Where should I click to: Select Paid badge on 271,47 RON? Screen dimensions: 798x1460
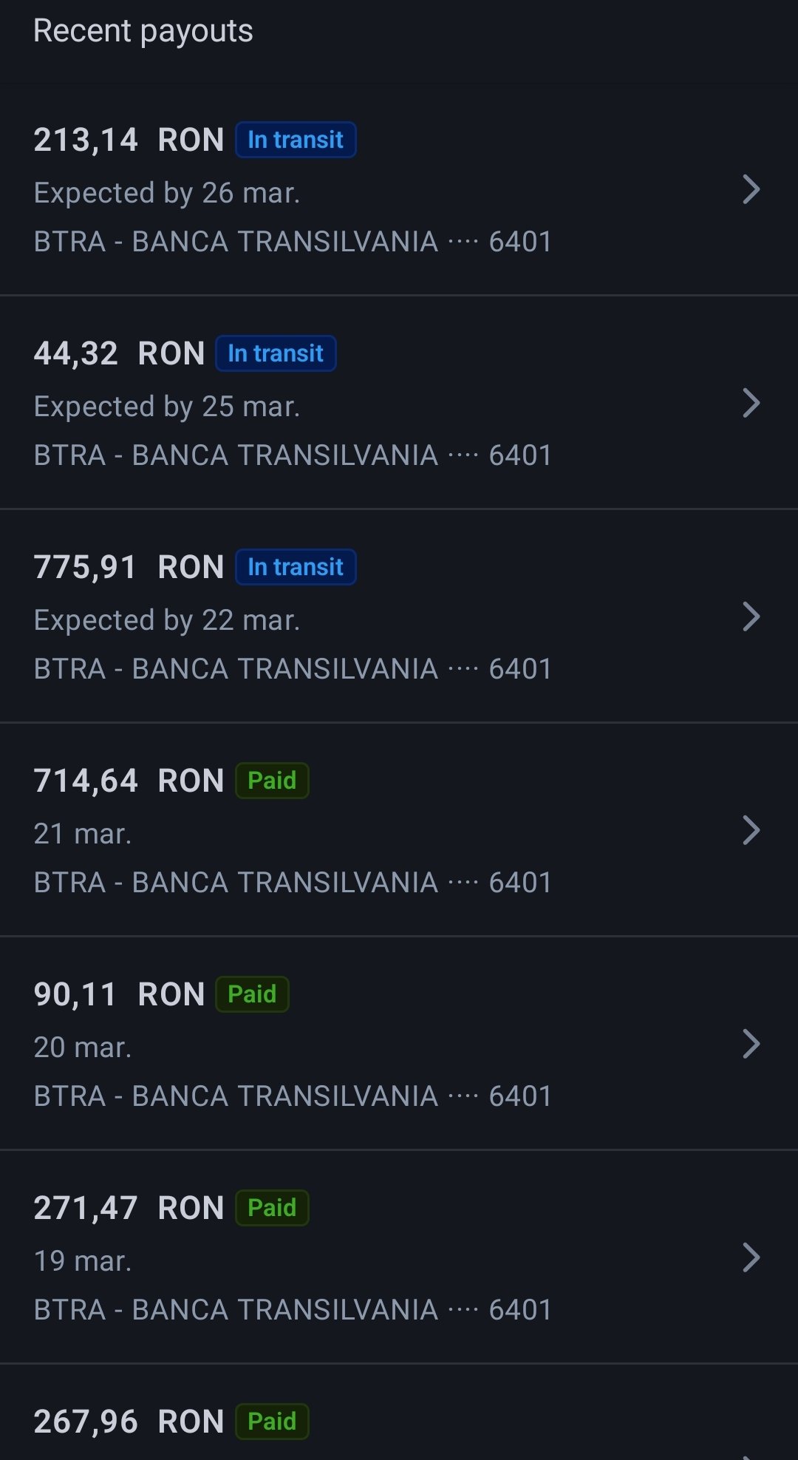click(x=272, y=1208)
